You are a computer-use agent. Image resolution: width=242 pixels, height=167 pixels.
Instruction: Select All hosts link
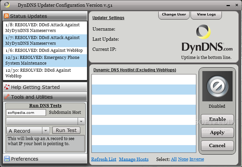(x=174, y=159)
